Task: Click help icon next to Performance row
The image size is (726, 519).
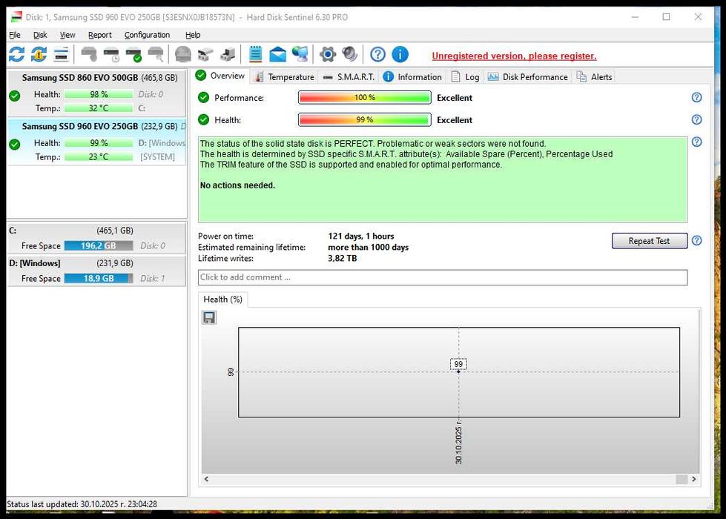Action: [696, 98]
